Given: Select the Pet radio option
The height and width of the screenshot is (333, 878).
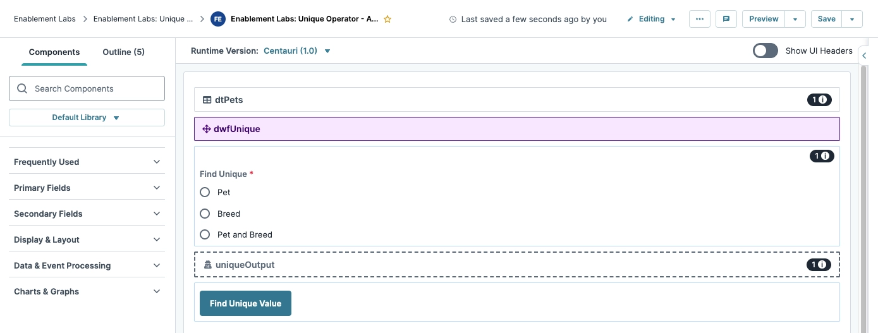Looking at the screenshot, I should (205, 192).
